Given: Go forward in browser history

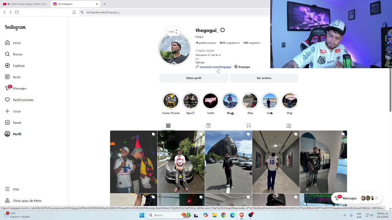Looking at the screenshot, I should coord(10,12).
